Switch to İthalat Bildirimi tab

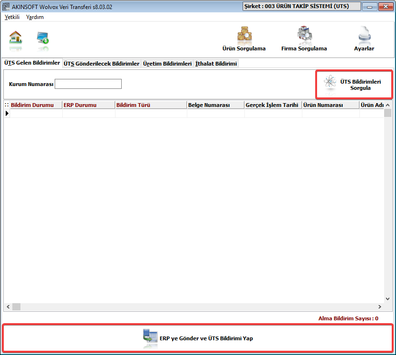(216, 64)
